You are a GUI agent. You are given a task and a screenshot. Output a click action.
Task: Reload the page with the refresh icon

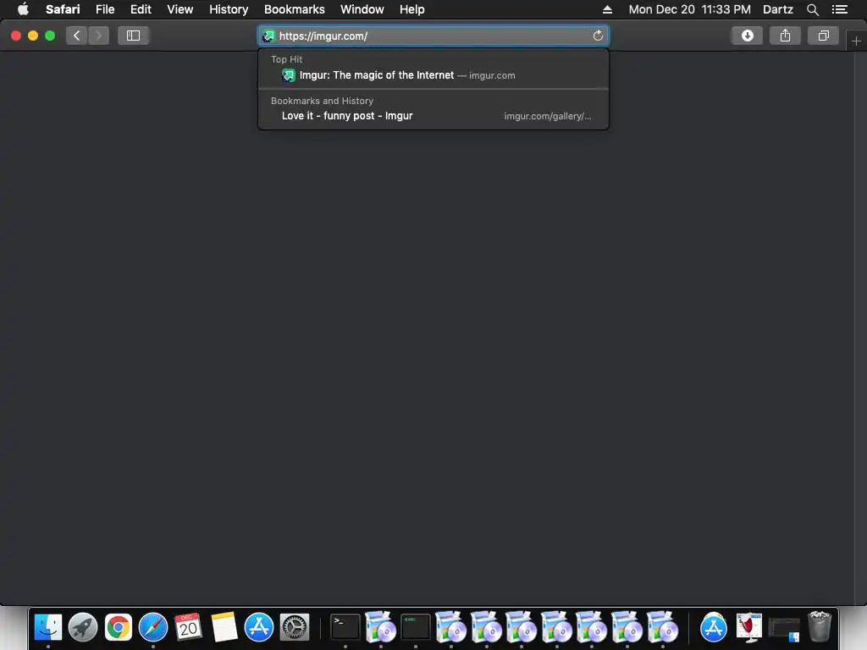[598, 36]
